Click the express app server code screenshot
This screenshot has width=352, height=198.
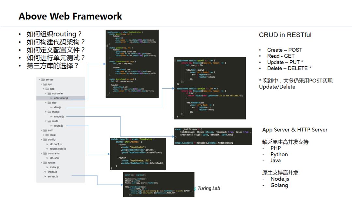click(x=159, y=185)
